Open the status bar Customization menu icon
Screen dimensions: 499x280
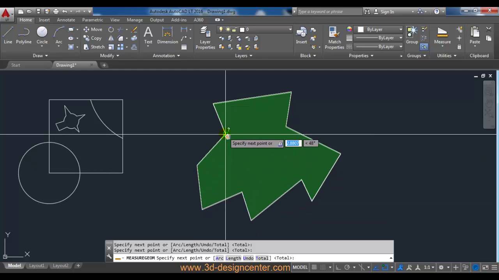[x=494, y=267]
